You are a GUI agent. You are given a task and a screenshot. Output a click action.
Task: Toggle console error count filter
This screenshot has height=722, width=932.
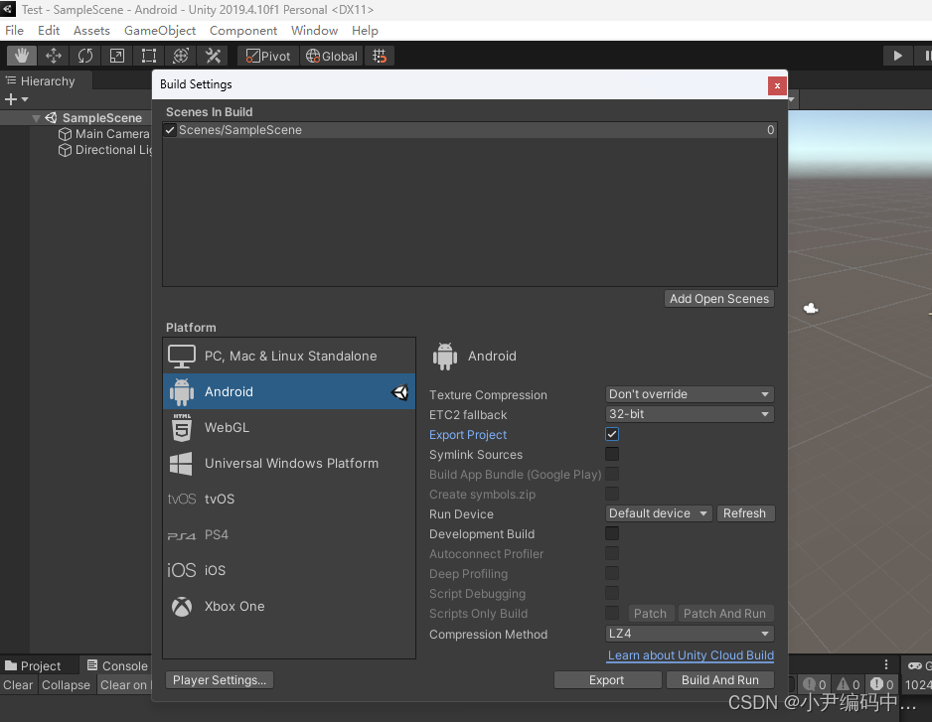(x=882, y=685)
